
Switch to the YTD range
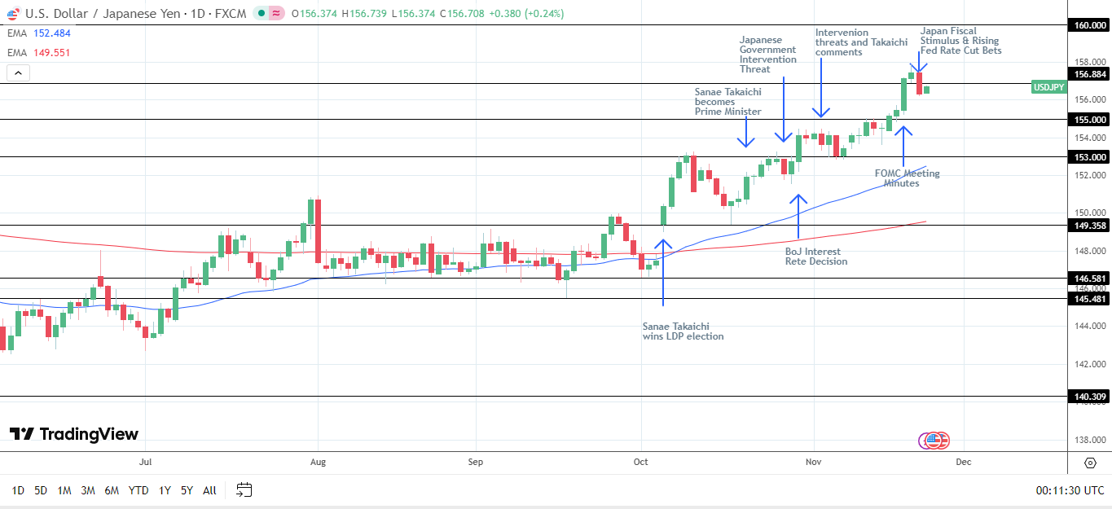[x=138, y=491]
